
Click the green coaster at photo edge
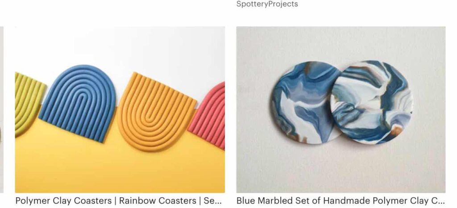28,104
